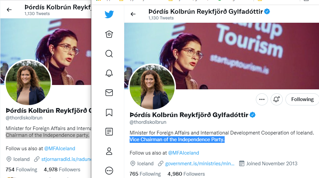Open profile three-dots options menu
319x178 pixels.
tap(262, 99)
